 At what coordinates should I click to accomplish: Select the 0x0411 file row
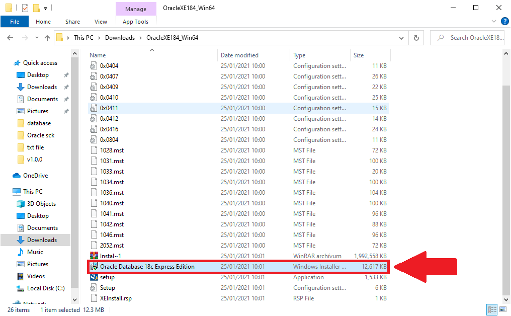pyautogui.click(x=238, y=108)
